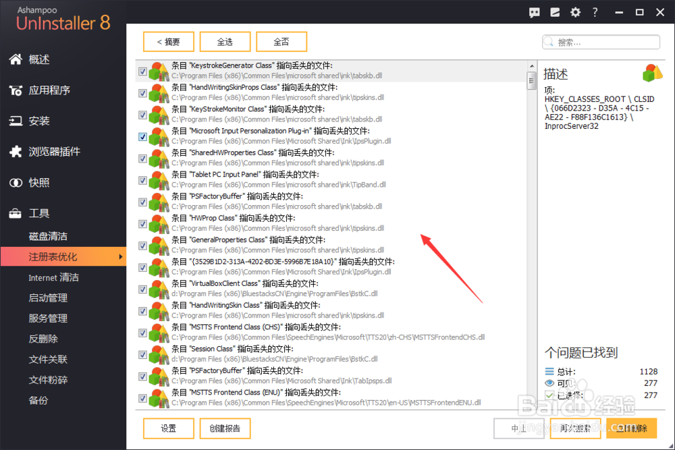Click the cubes icon of Session Class entry
Viewport: 675px width, 450px height.
point(159,355)
